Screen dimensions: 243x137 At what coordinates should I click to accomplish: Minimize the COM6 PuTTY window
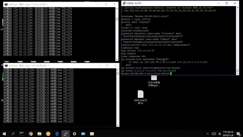(219, 3)
